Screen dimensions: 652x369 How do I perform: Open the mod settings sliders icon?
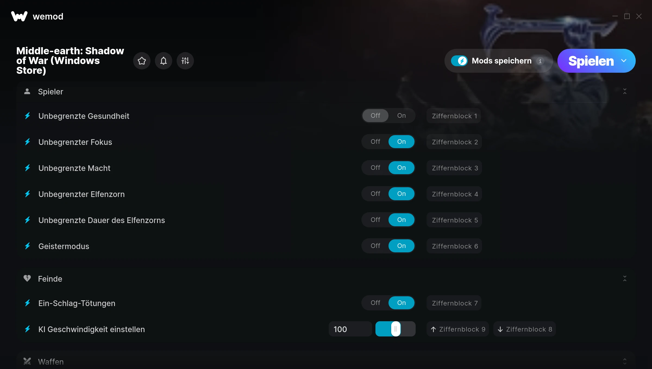[185, 61]
